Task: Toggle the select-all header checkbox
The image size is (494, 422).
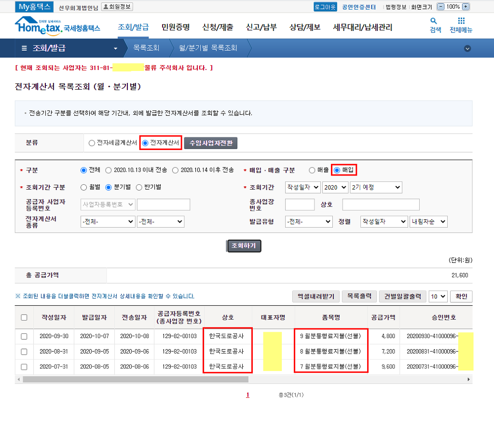Action: [x=24, y=317]
